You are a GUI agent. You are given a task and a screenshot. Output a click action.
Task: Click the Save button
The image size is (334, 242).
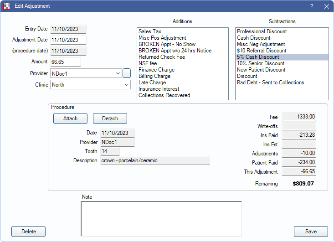(311, 232)
